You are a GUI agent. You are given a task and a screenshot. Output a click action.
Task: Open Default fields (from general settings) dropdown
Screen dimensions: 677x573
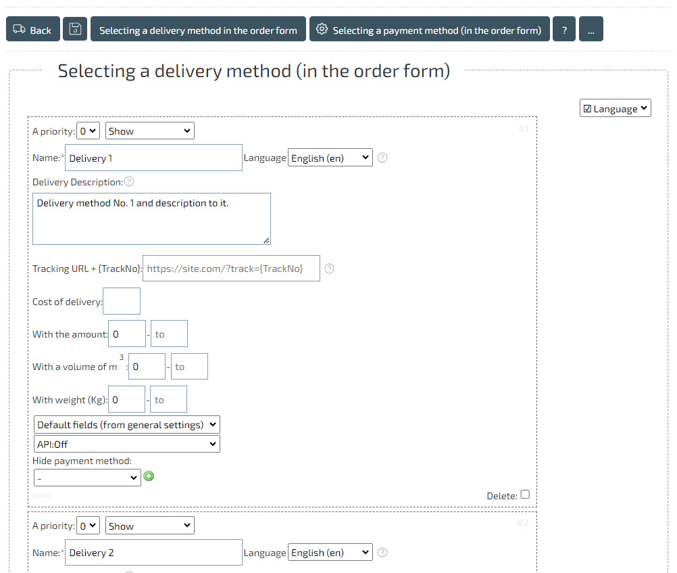(x=126, y=425)
